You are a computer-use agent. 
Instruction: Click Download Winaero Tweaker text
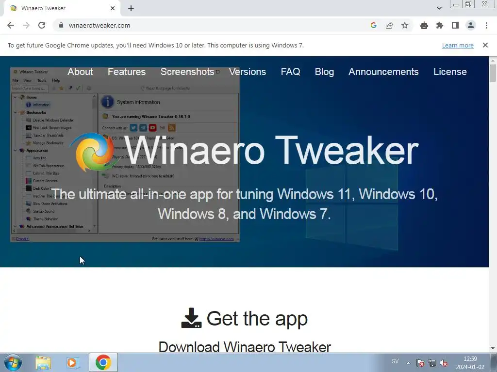click(245, 347)
